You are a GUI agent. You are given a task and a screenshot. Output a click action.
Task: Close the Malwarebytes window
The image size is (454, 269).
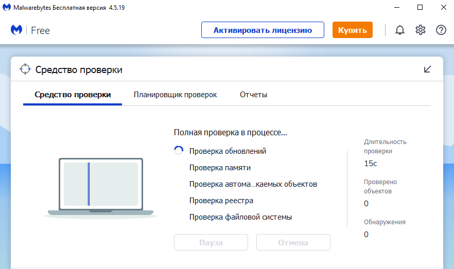444,7
